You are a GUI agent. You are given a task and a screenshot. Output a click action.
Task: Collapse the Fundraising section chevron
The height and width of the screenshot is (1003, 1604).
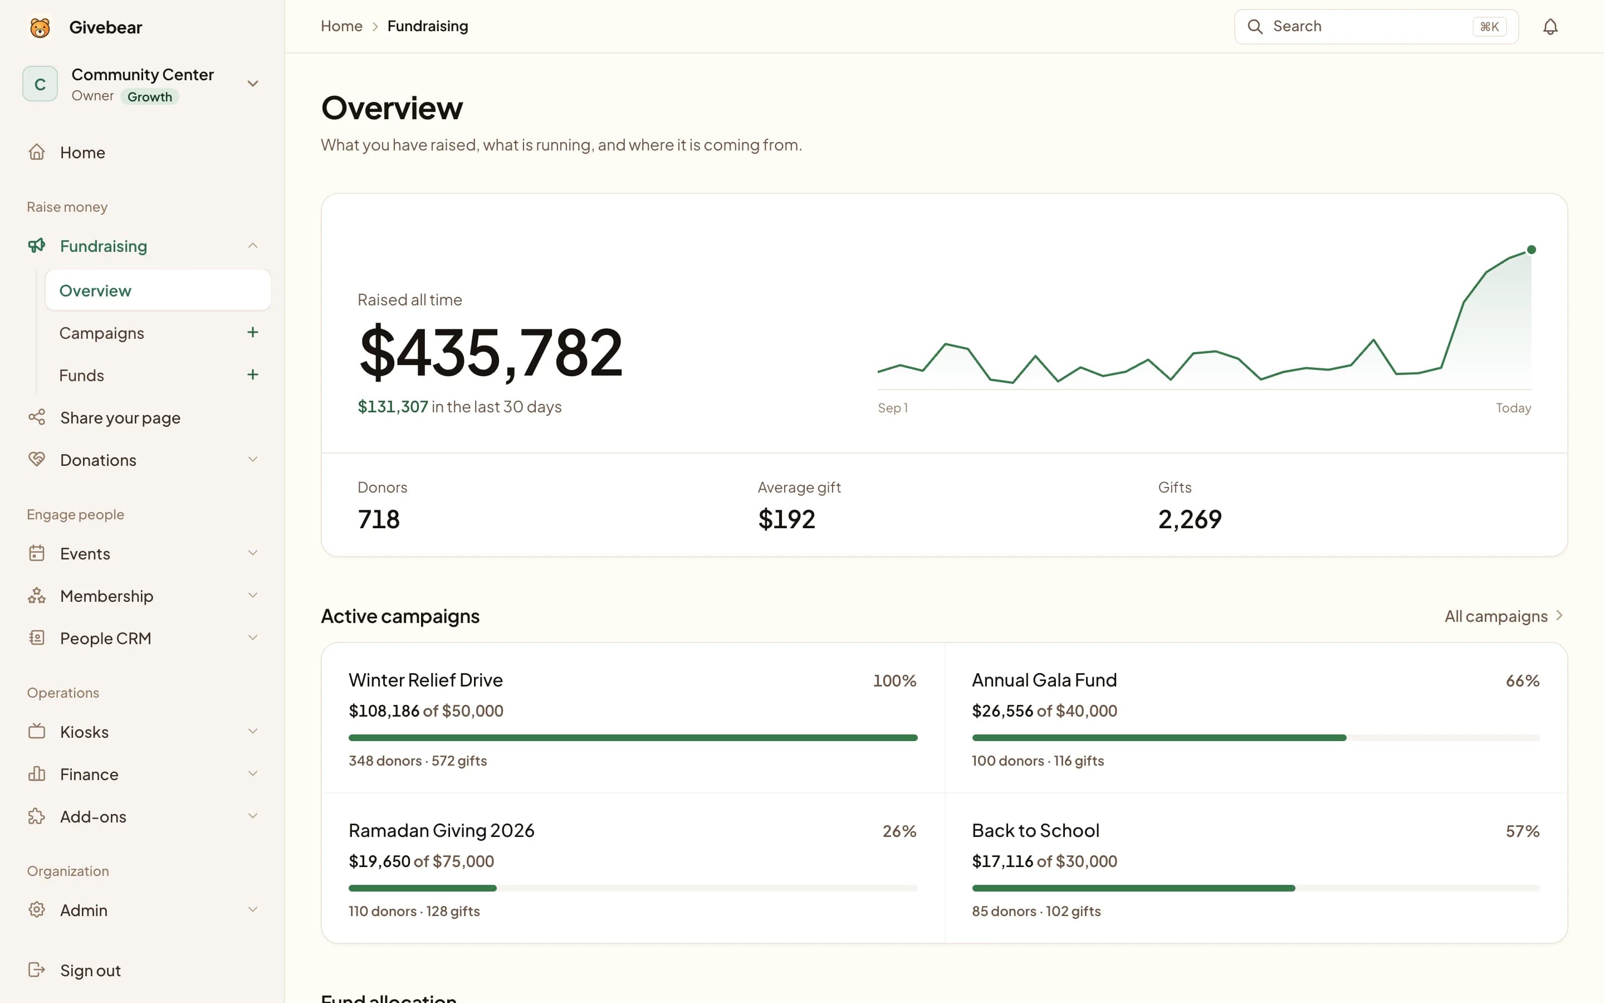click(x=252, y=245)
